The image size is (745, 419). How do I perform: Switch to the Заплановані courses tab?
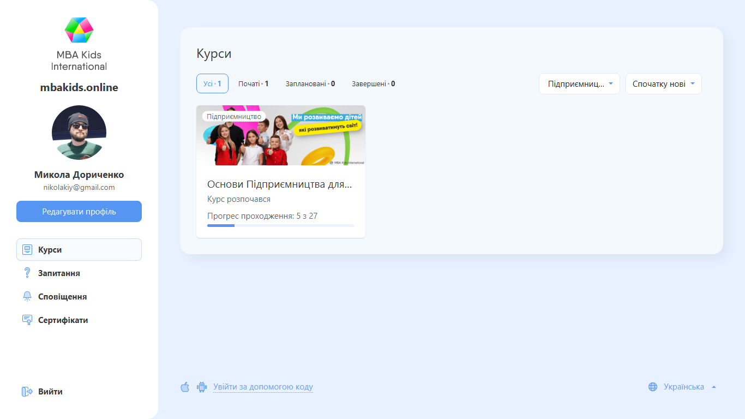(310, 84)
